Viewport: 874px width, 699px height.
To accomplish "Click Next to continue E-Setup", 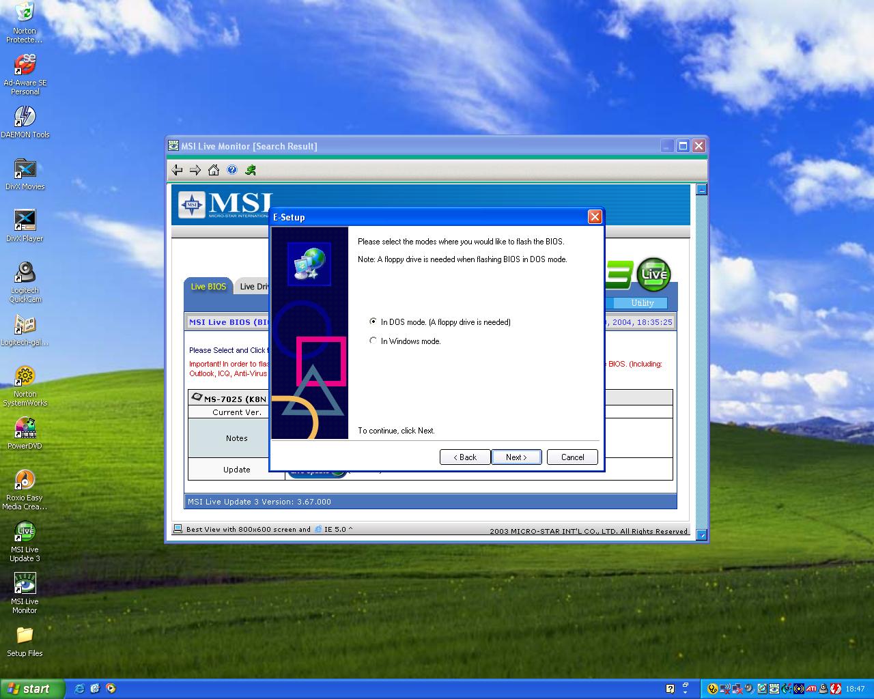I will pos(516,457).
